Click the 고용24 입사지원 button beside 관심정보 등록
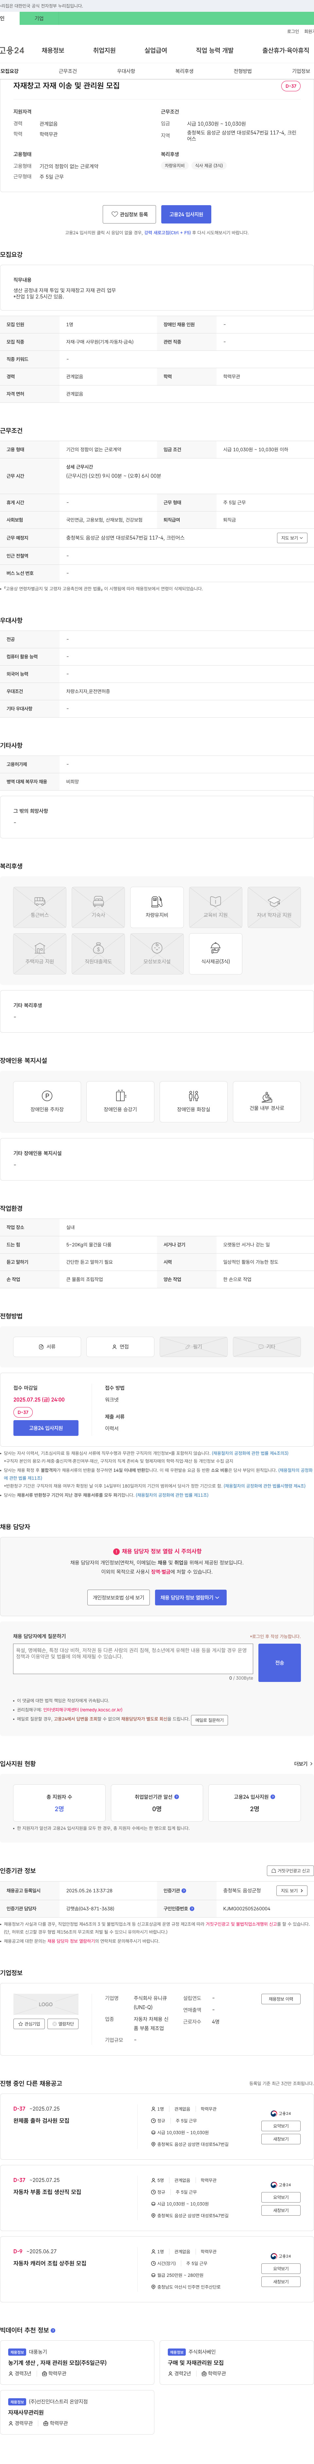Screen dimensions: 314x2464 187,214
